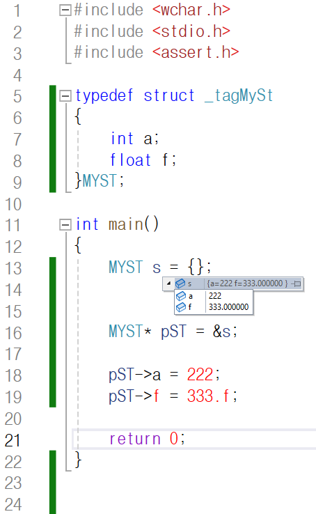Image resolution: width=316 pixels, height=514 pixels.
Task: Click the main() function name
Action: pos(134,224)
